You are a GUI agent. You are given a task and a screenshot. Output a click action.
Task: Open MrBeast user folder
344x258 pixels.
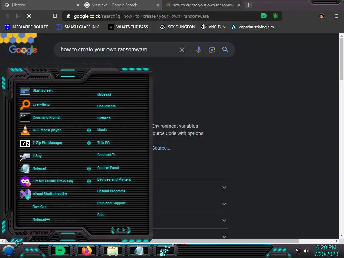click(104, 94)
